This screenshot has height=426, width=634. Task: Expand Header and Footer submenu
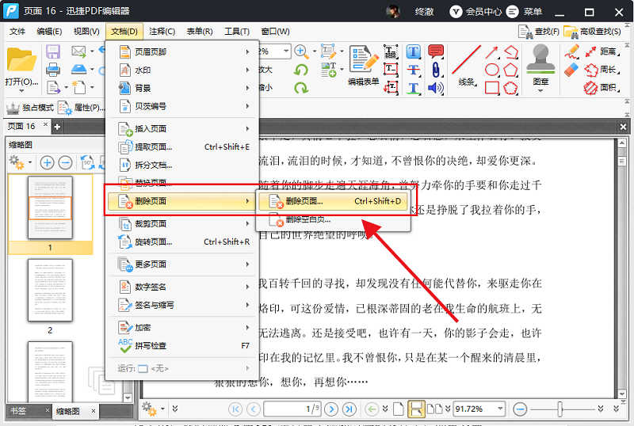click(x=182, y=51)
